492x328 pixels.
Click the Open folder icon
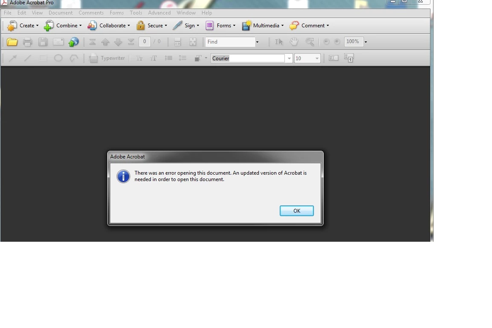(12, 42)
